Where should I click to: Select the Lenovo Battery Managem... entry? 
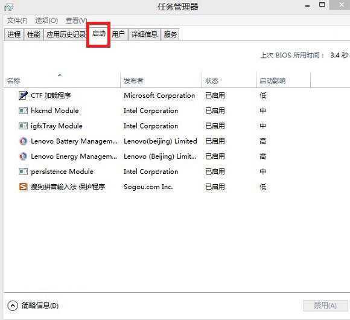click(x=74, y=141)
